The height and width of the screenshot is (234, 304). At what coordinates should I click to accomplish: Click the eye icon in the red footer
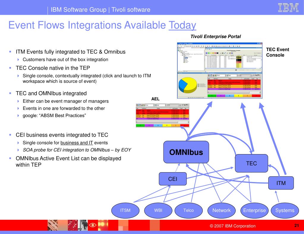tap(93, 225)
